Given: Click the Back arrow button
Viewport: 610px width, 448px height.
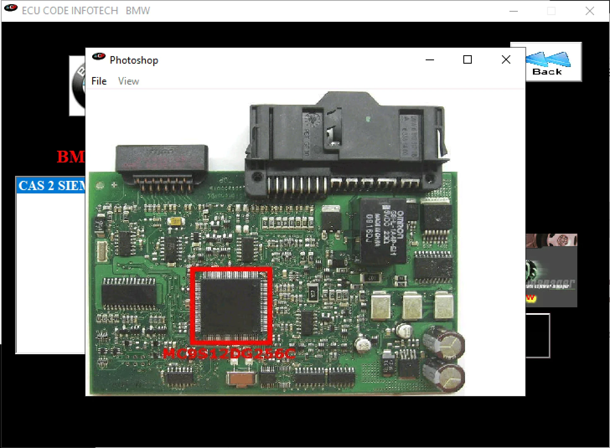Looking at the screenshot, I should (x=553, y=62).
